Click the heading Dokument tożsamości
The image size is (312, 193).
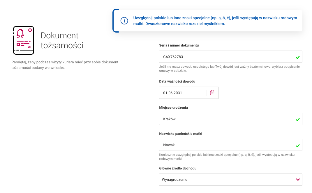[62, 40]
